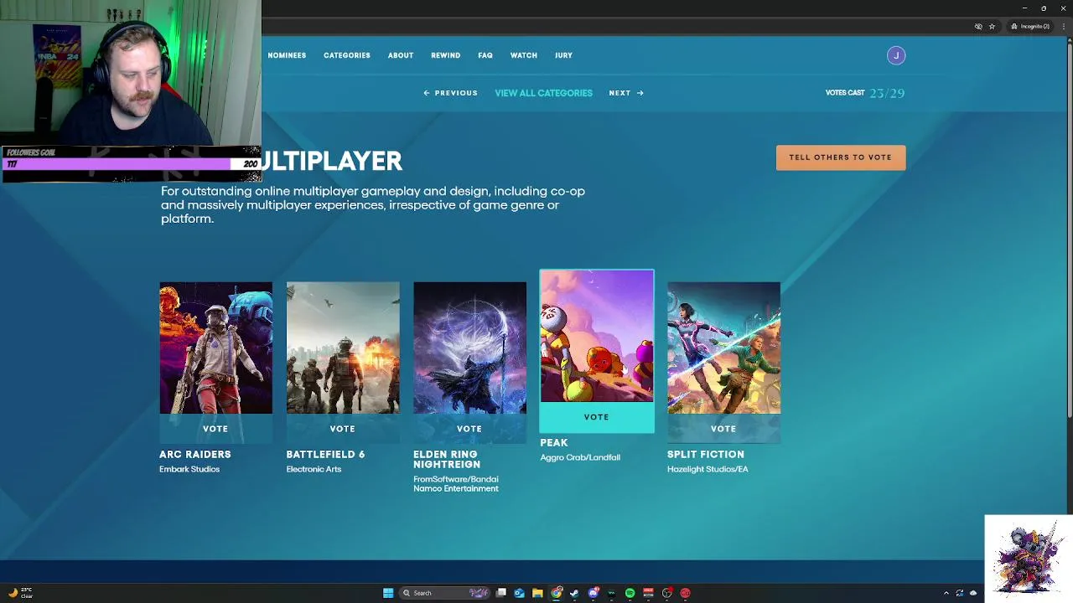Open the Rewind section
1073x603 pixels.
click(x=445, y=55)
